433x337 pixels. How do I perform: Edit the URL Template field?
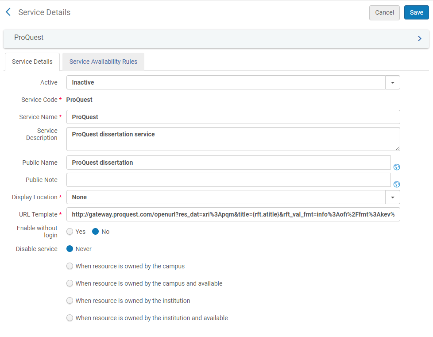(233, 214)
